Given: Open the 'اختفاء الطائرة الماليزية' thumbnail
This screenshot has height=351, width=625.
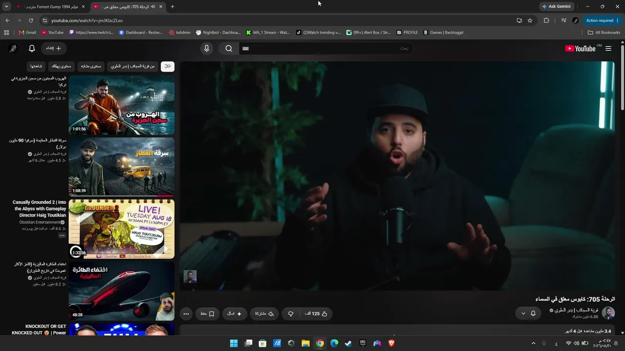Looking at the screenshot, I should pyautogui.click(x=122, y=291).
